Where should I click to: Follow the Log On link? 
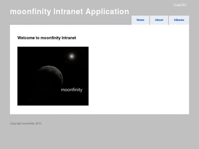[x=180, y=5]
